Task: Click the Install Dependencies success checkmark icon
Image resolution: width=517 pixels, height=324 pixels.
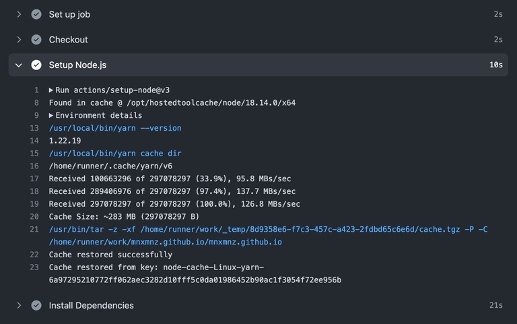Action: tap(36, 306)
